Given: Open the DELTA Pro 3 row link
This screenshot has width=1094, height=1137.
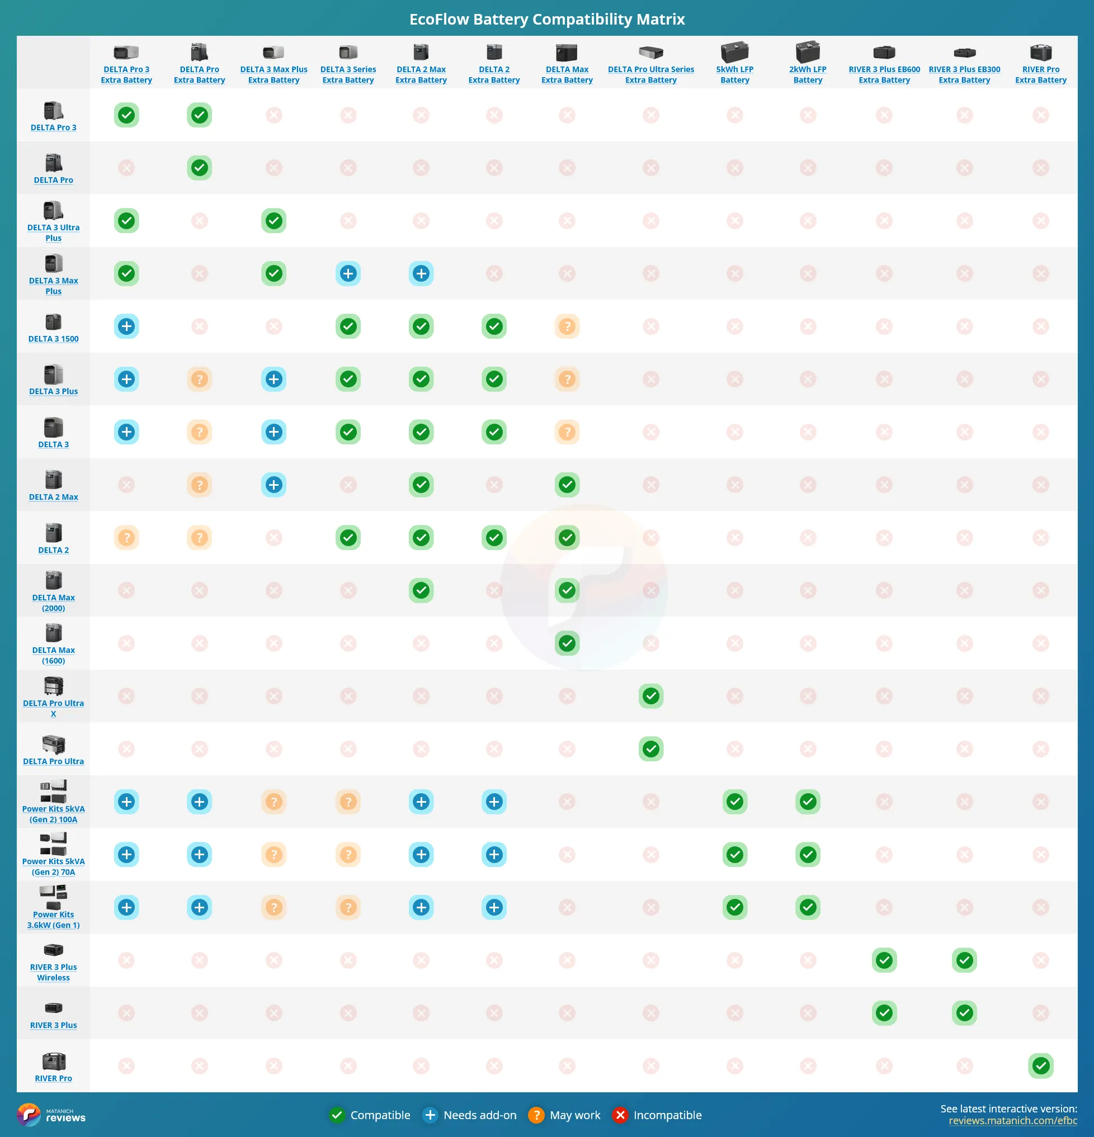Looking at the screenshot, I should coord(53,127).
